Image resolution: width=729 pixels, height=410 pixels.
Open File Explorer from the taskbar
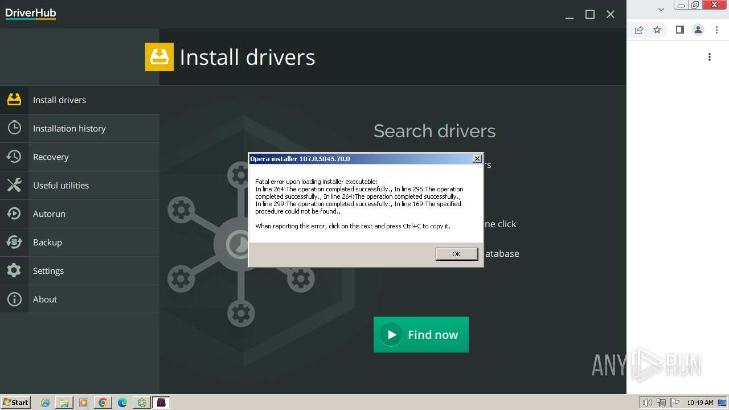(64, 403)
